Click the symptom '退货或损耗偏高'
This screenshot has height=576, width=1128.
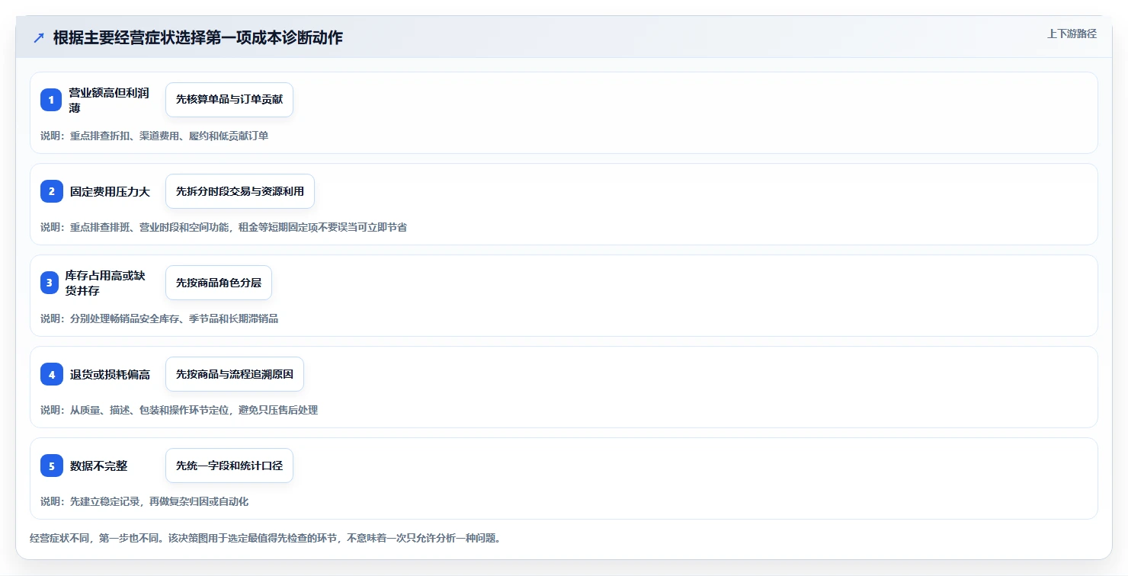(x=111, y=374)
